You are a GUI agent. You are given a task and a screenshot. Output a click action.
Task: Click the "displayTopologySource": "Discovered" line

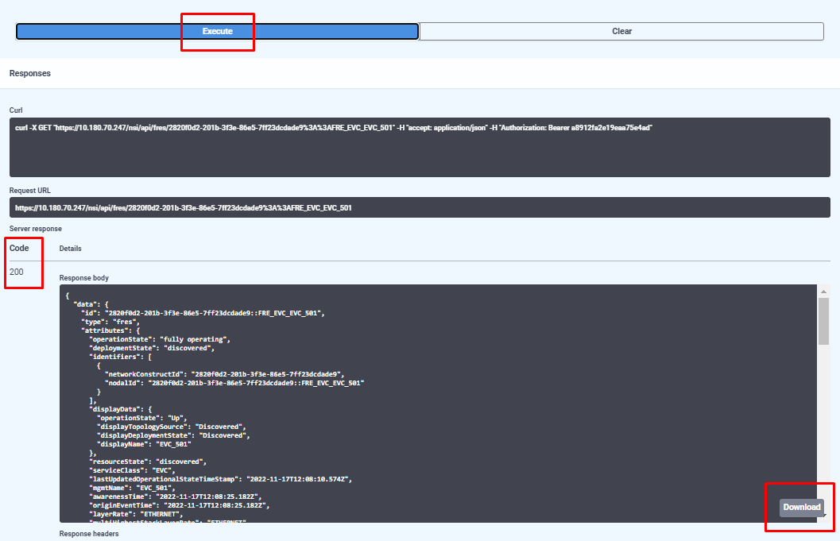coord(172,427)
